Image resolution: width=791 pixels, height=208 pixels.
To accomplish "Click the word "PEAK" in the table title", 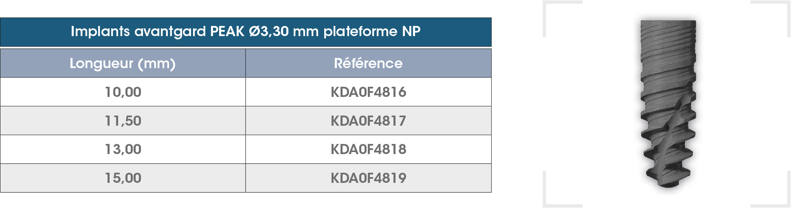I will click(x=227, y=32).
